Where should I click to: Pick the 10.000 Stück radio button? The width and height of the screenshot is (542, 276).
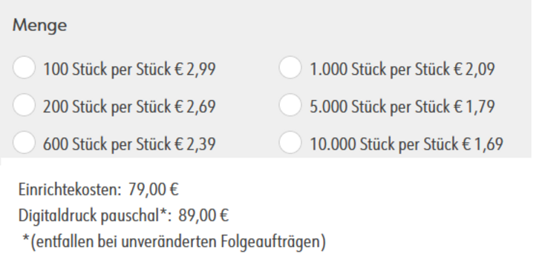(290, 142)
